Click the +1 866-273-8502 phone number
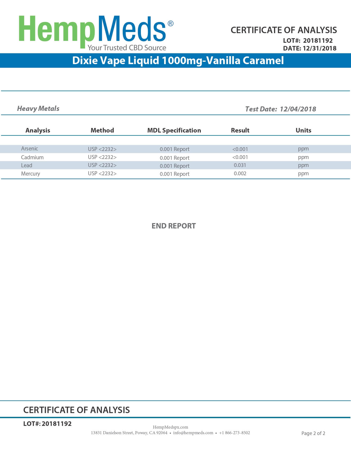This screenshot has width=351, height=451. point(234,433)
